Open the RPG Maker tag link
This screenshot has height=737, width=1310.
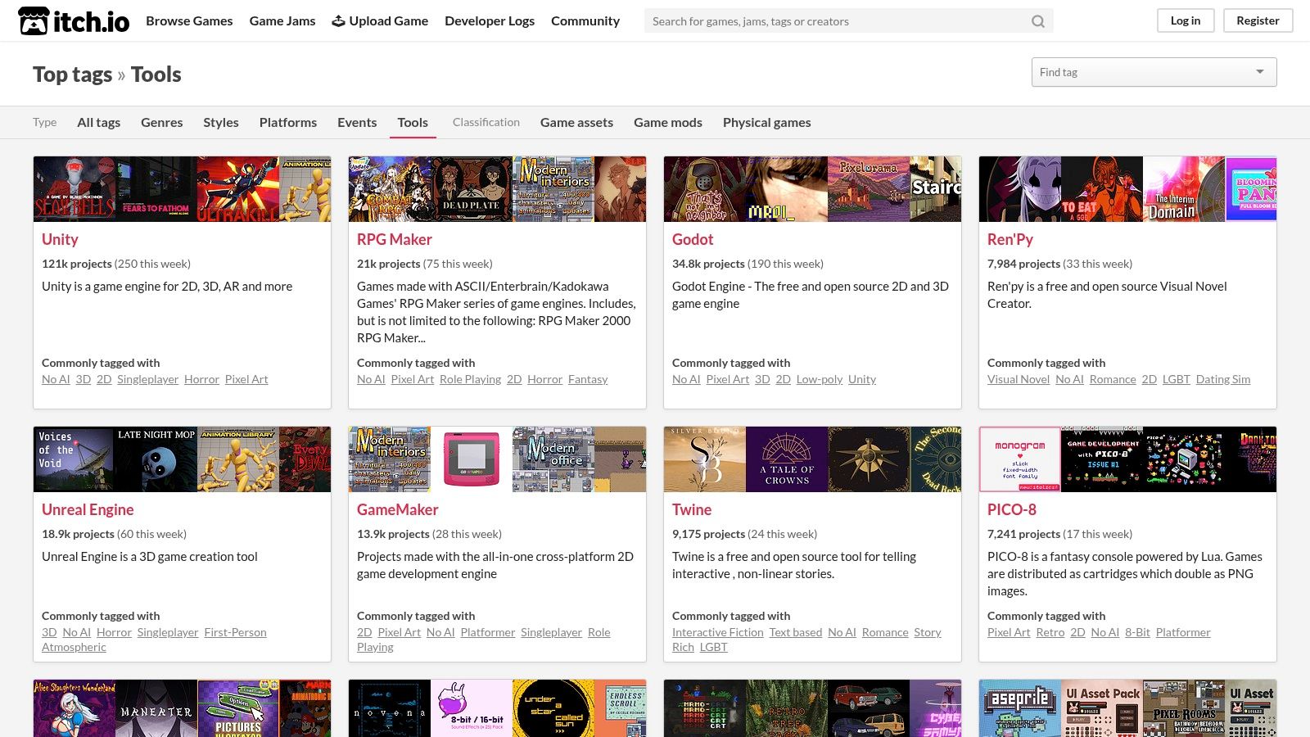(x=394, y=239)
